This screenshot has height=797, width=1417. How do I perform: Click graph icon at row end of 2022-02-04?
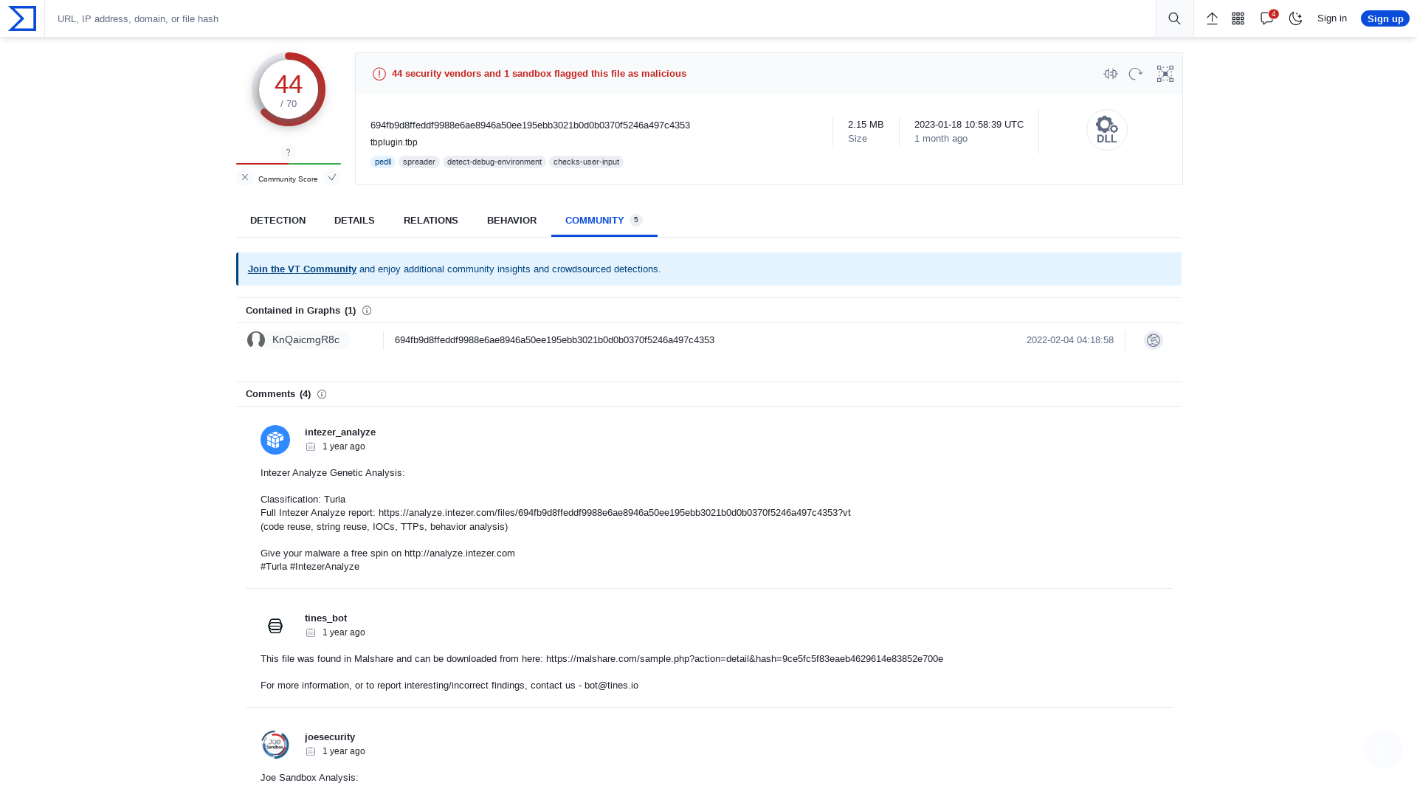click(x=1154, y=340)
